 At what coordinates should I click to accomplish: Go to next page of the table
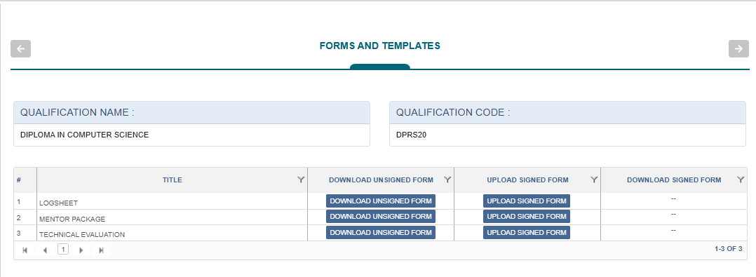pyautogui.click(x=81, y=250)
